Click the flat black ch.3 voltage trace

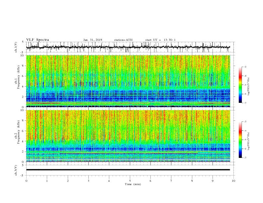point(128,170)
